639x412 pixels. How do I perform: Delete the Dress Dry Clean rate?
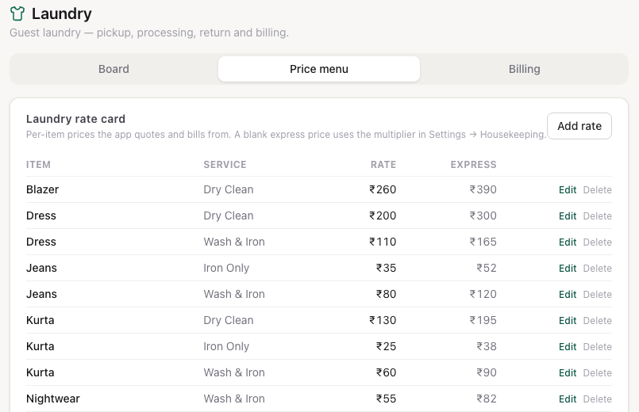tap(598, 216)
